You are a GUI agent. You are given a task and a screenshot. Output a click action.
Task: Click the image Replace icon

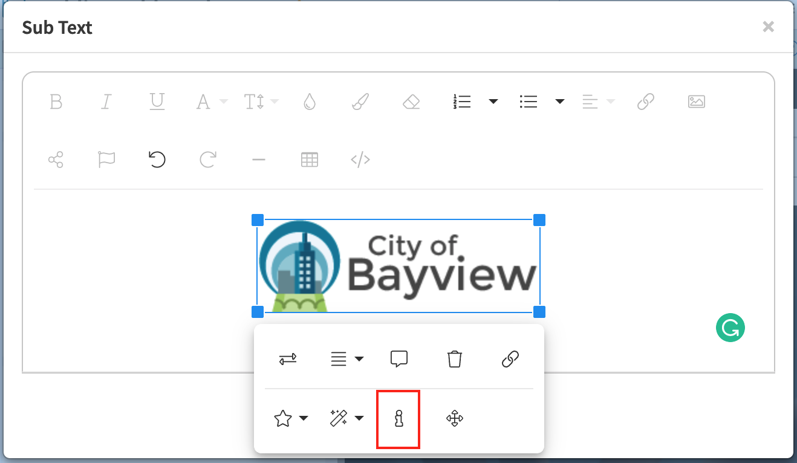[x=288, y=359]
